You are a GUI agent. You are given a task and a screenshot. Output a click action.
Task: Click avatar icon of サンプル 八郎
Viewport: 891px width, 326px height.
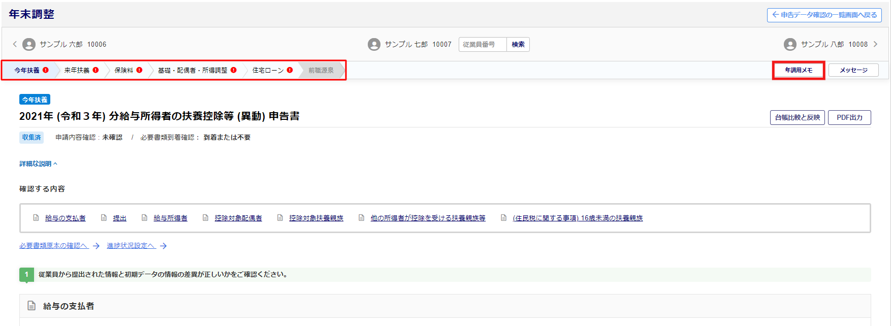(790, 45)
